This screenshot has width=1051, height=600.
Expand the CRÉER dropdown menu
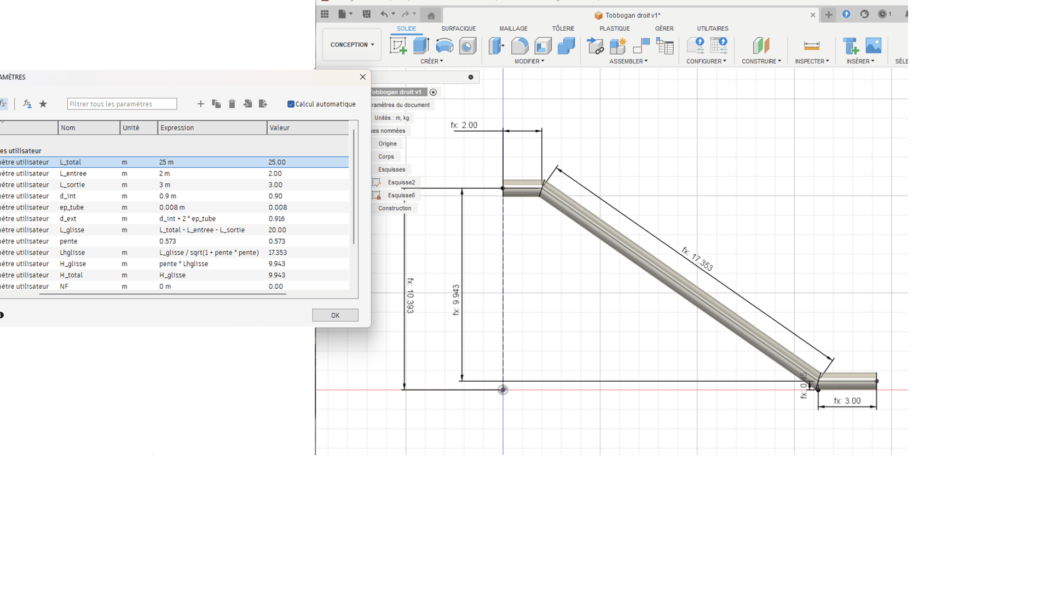click(x=431, y=61)
